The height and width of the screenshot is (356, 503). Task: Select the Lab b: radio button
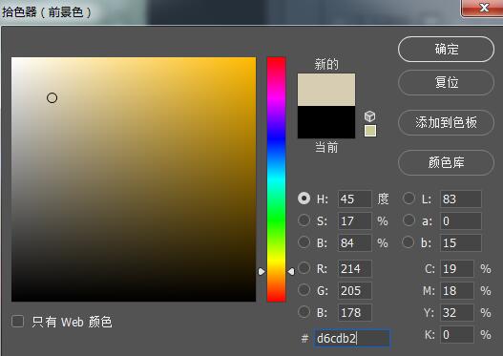click(x=409, y=242)
